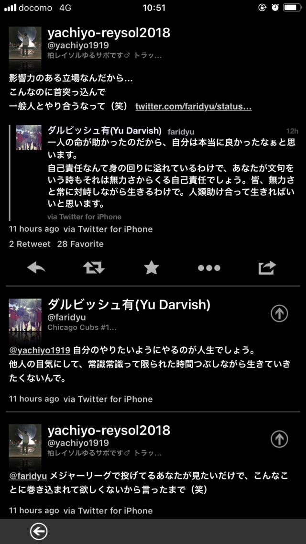The height and width of the screenshot is (544, 306).
Task: Open the twitter.com/faridyu/status link
Action: pos(193,107)
